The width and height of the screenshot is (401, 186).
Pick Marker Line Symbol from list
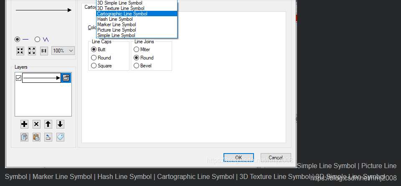[137, 25]
